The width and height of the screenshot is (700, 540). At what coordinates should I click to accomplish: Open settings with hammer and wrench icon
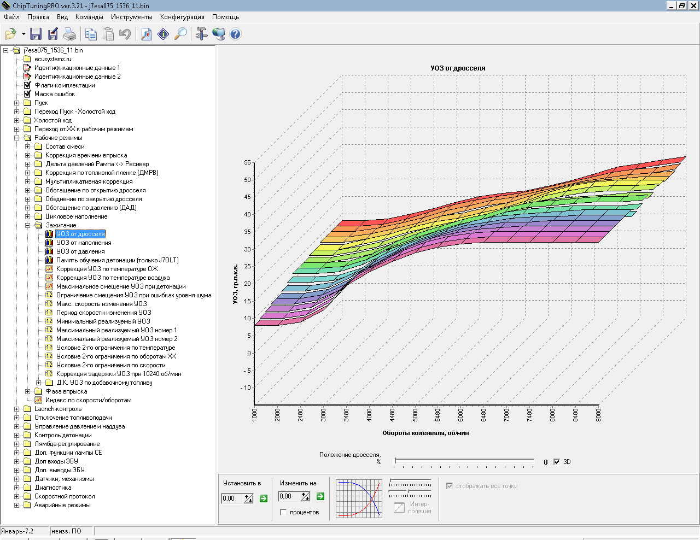[x=201, y=34]
